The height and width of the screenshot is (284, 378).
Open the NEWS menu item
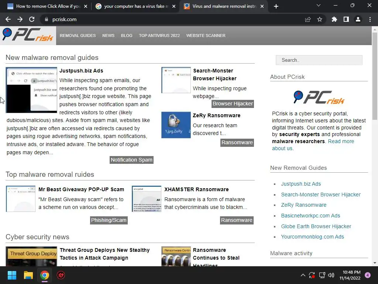pos(108,35)
